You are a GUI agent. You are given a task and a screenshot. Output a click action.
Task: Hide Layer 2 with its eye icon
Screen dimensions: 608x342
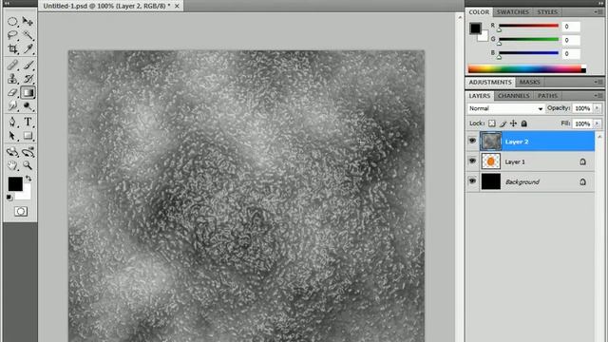tap(472, 141)
